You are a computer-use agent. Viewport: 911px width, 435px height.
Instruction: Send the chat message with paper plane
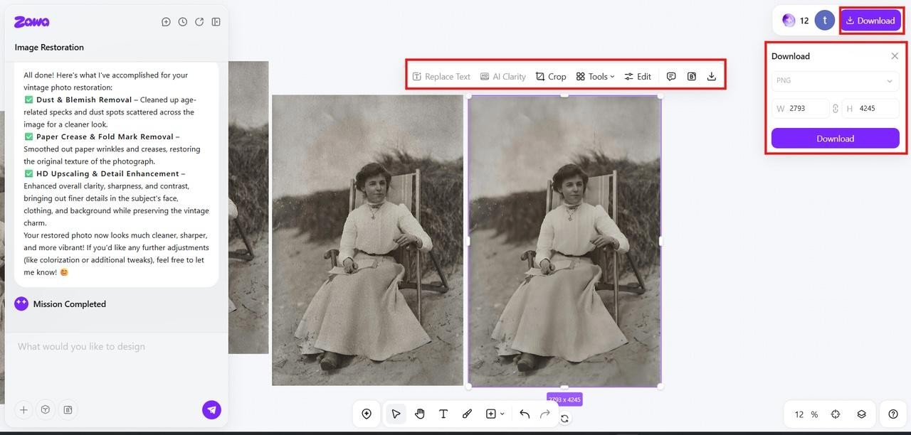click(211, 409)
